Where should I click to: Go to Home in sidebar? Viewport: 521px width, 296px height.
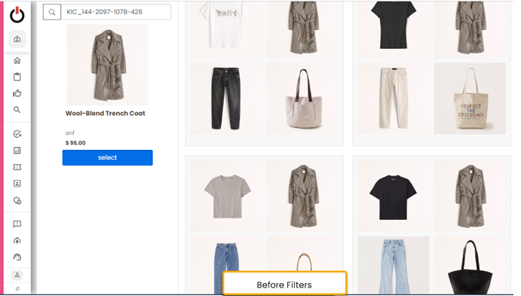17,60
